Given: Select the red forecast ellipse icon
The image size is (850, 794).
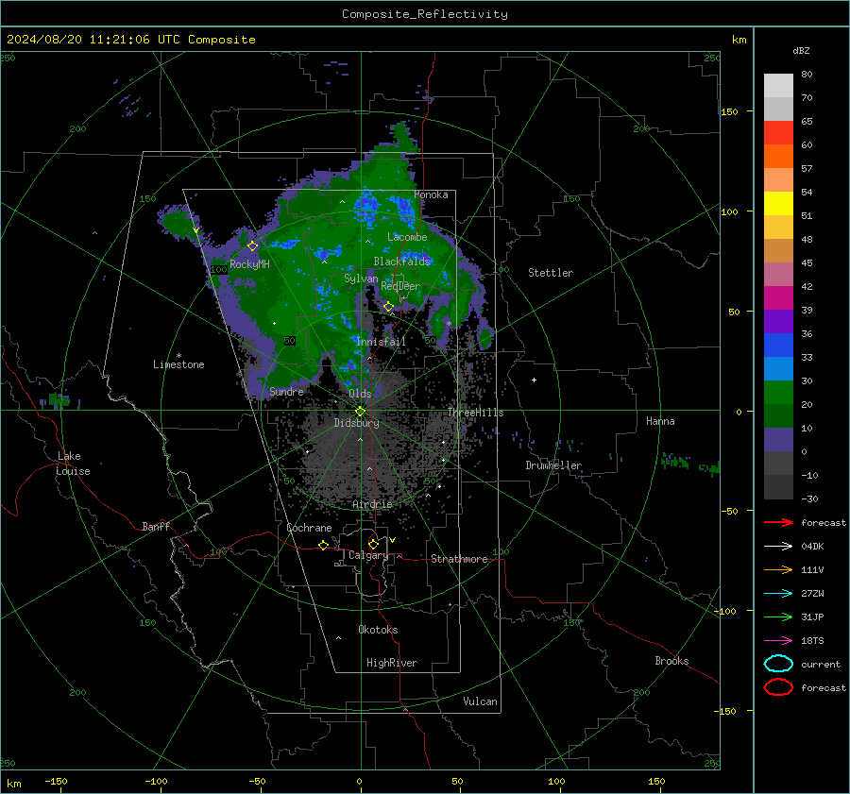Looking at the screenshot, I should click(x=778, y=687).
